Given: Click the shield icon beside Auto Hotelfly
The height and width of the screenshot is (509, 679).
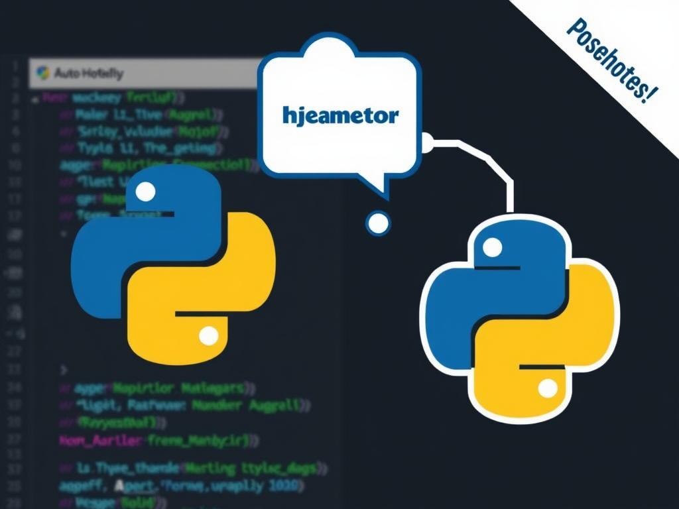Looking at the screenshot, I should tap(43, 73).
